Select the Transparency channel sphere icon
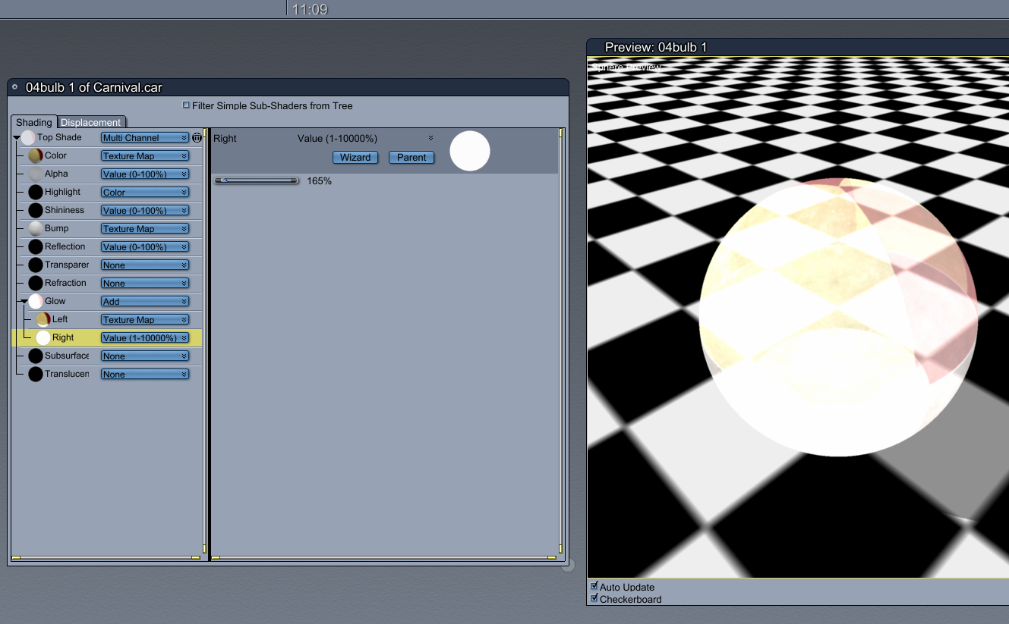1009x624 pixels. (x=36, y=265)
